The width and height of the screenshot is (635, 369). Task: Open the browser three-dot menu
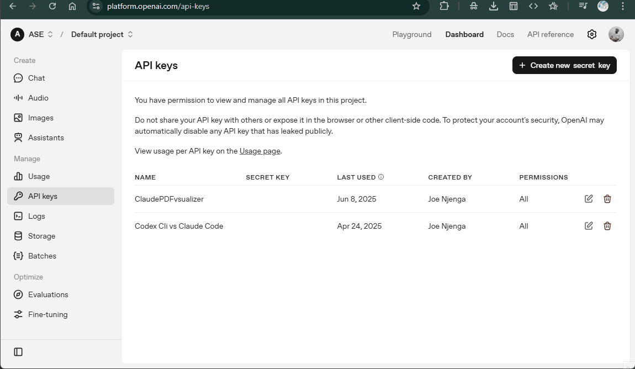click(623, 6)
